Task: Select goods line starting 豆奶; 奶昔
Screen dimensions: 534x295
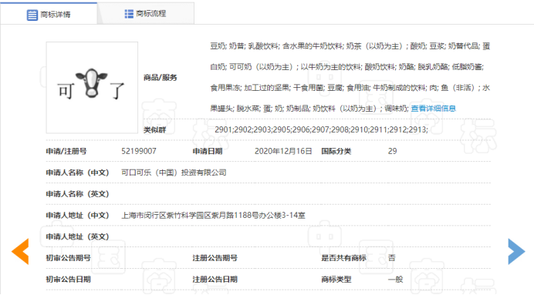Action: click(350, 46)
